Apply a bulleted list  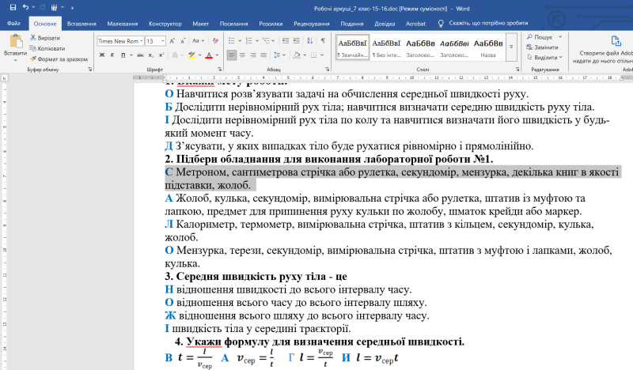click(231, 41)
